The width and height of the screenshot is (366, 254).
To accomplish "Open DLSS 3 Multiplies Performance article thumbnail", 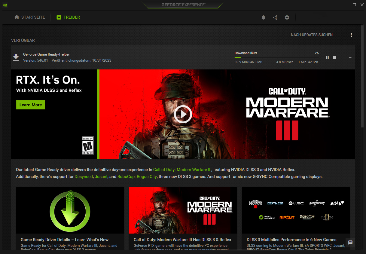I will click(296, 210).
